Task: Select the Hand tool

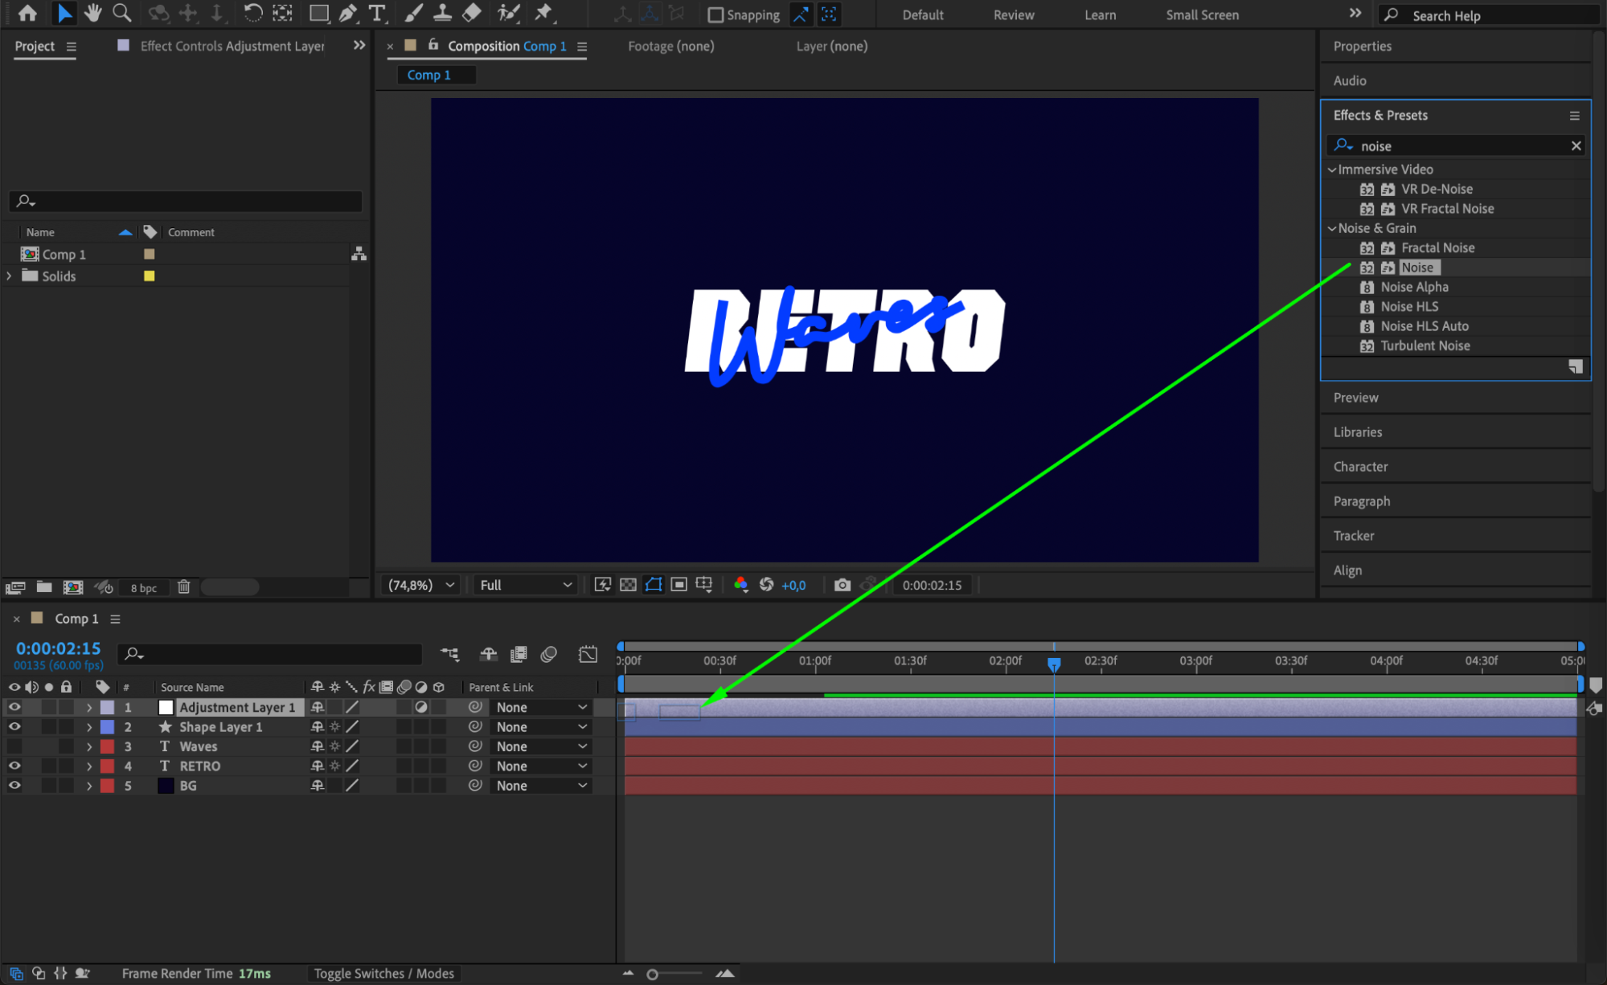Action: point(93,13)
